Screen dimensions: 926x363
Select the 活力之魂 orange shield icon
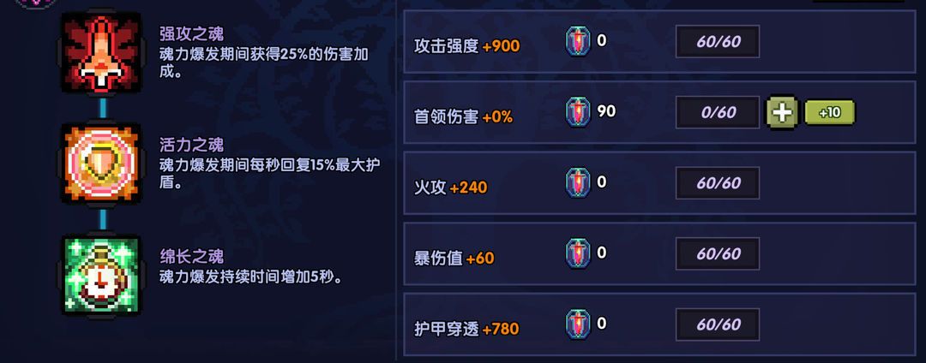coord(100,164)
